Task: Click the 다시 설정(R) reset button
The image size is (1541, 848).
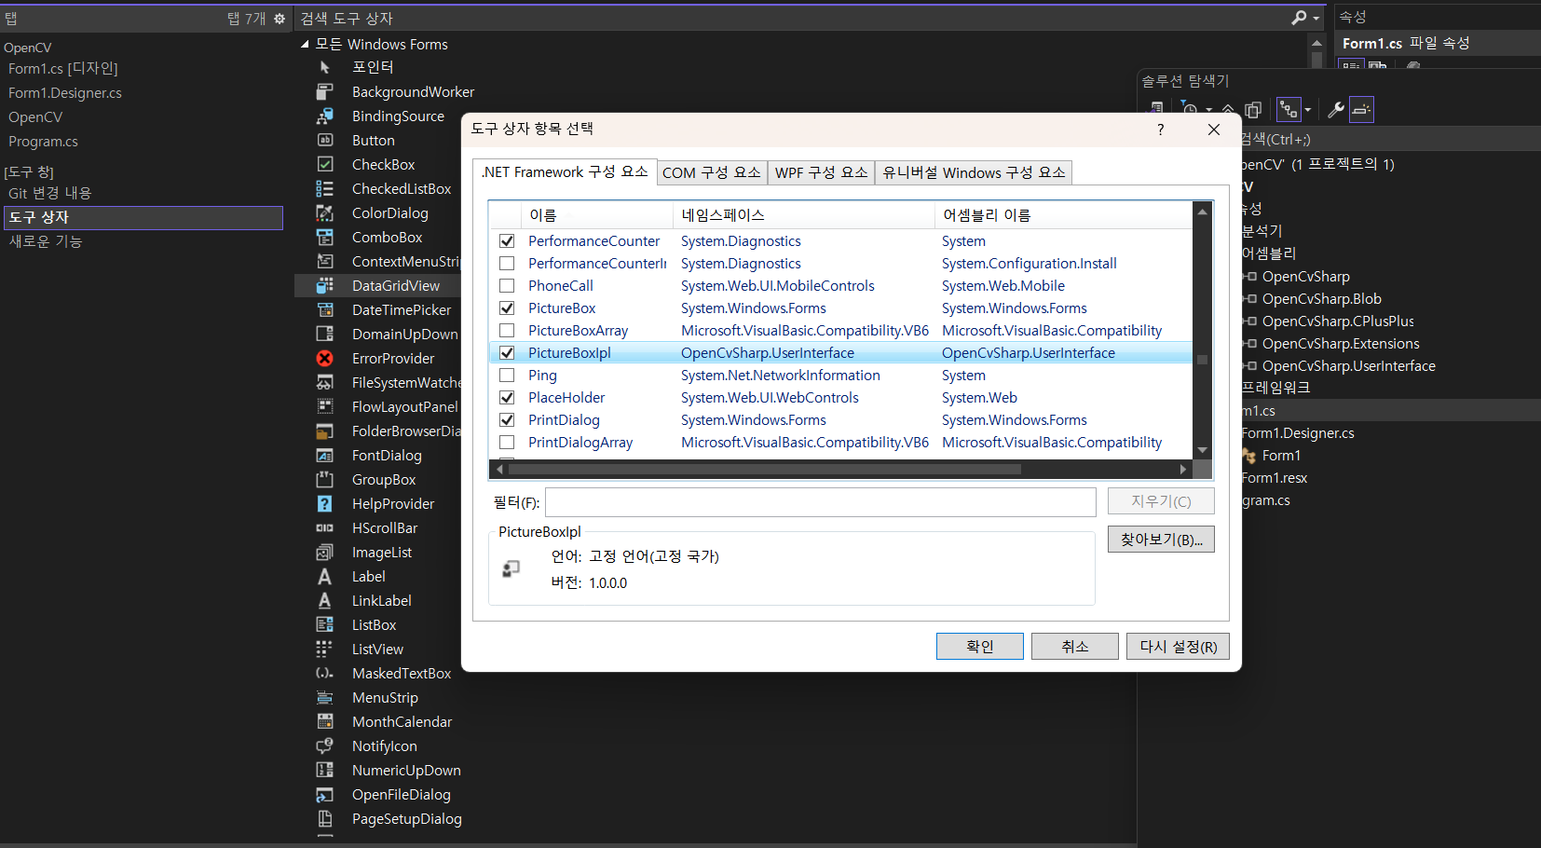Action: pos(1179,647)
